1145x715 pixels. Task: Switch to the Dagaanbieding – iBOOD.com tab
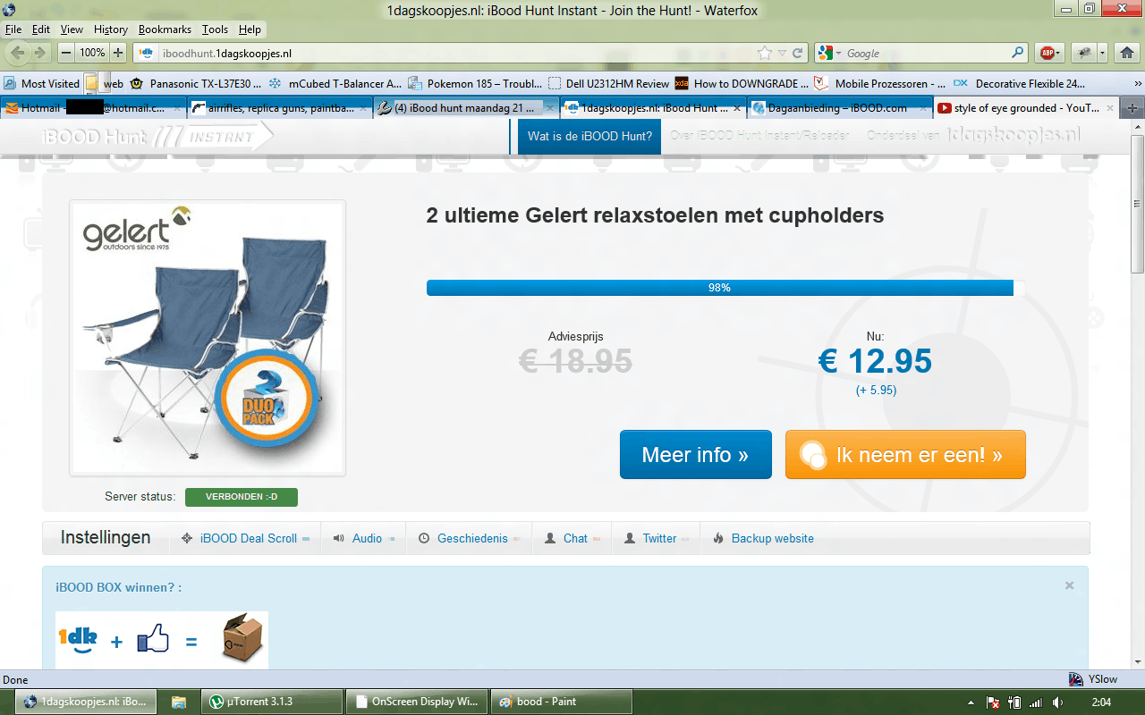coord(838,108)
